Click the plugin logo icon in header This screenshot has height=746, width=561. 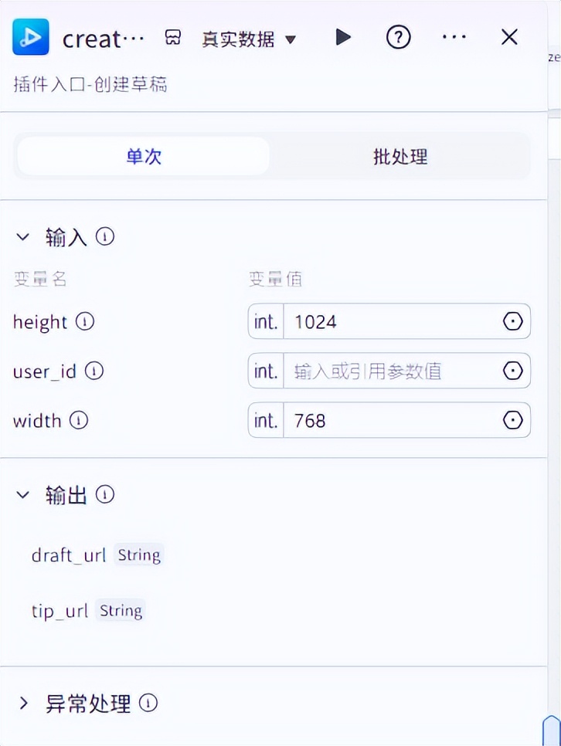pyautogui.click(x=31, y=37)
